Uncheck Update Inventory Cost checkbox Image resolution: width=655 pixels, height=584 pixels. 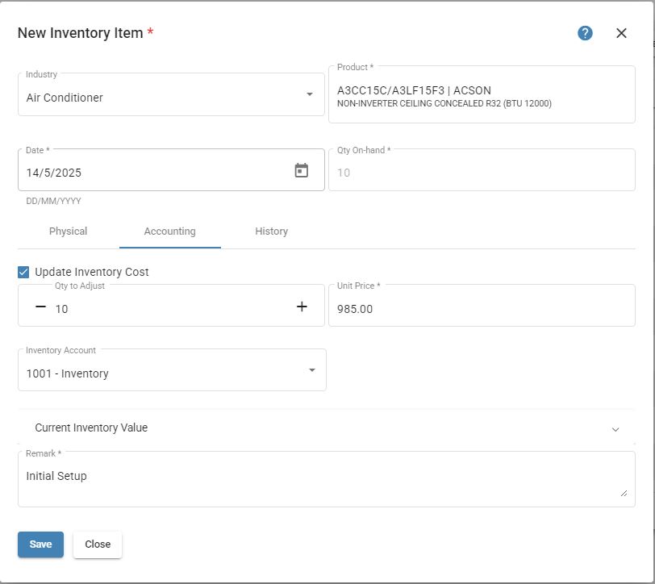pyautogui.click(x=23, y=272)
